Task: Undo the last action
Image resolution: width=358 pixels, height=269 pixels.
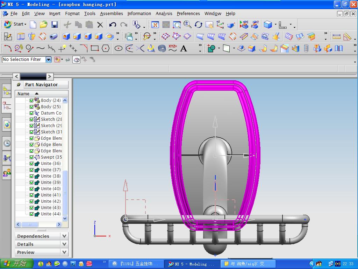Action: coord(113,25)
